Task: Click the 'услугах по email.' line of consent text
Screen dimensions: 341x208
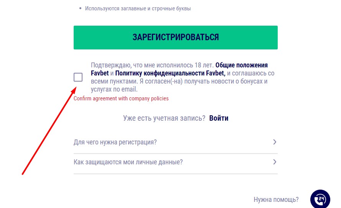Action: tap(114, 89)
